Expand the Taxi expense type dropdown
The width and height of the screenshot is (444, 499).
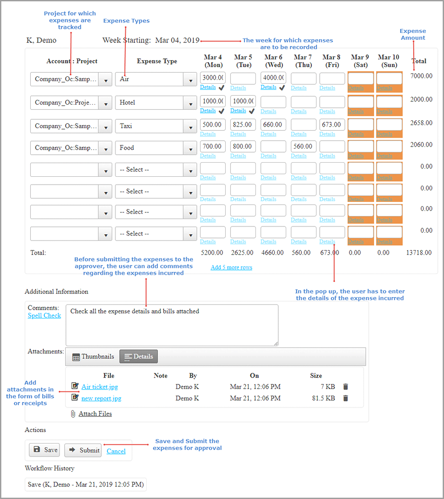190,126
